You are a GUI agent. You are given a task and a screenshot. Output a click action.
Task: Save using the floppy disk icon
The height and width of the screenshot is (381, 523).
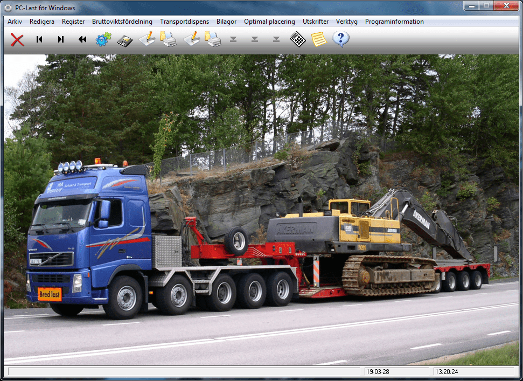tap(125, 41)
